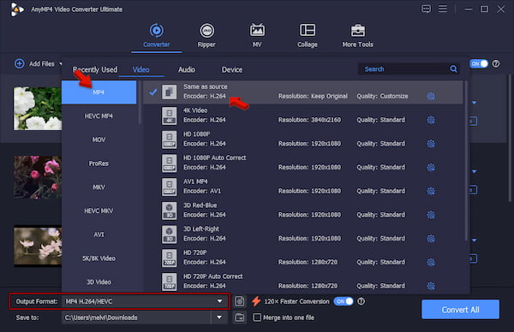Switch to the Video tab

pyautogui.click(x=141, y=69)
